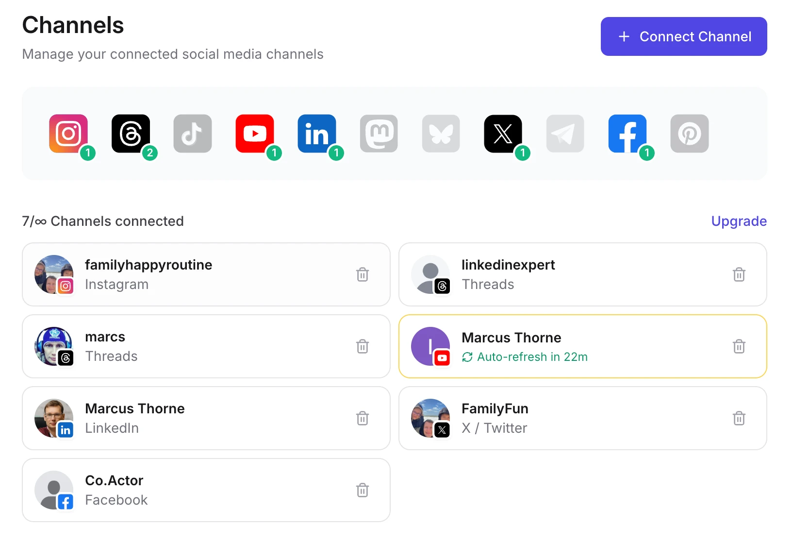Click the Bluesky butterfly icon

coord(441,134)
